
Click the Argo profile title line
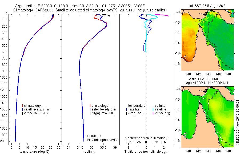tap(80, 6)
